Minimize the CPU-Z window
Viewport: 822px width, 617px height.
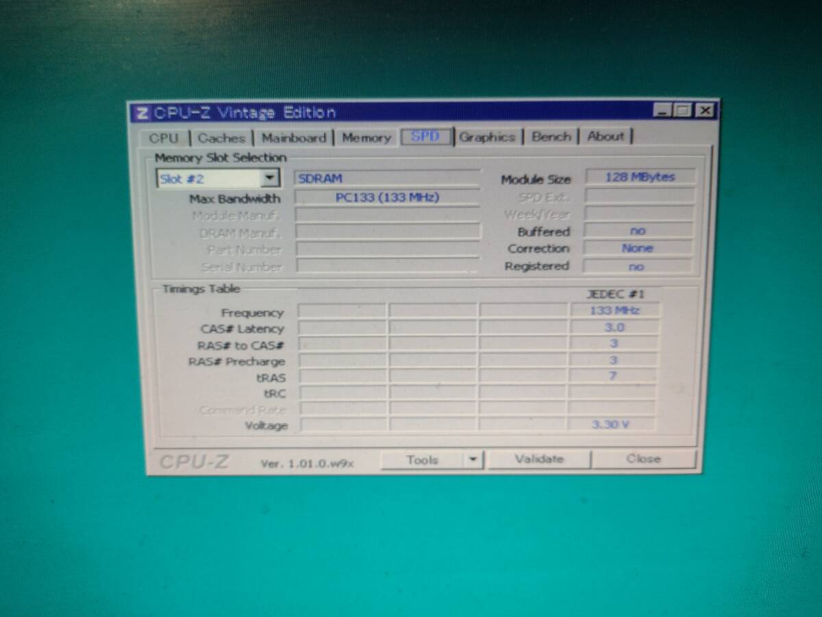(x=662, y=110)
